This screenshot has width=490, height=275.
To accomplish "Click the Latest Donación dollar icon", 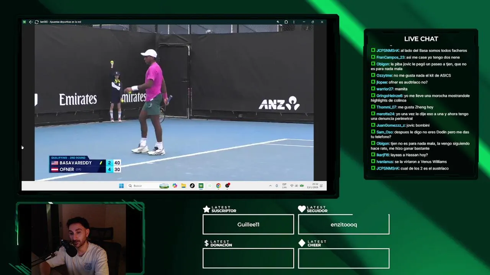I will pos(206,243).
